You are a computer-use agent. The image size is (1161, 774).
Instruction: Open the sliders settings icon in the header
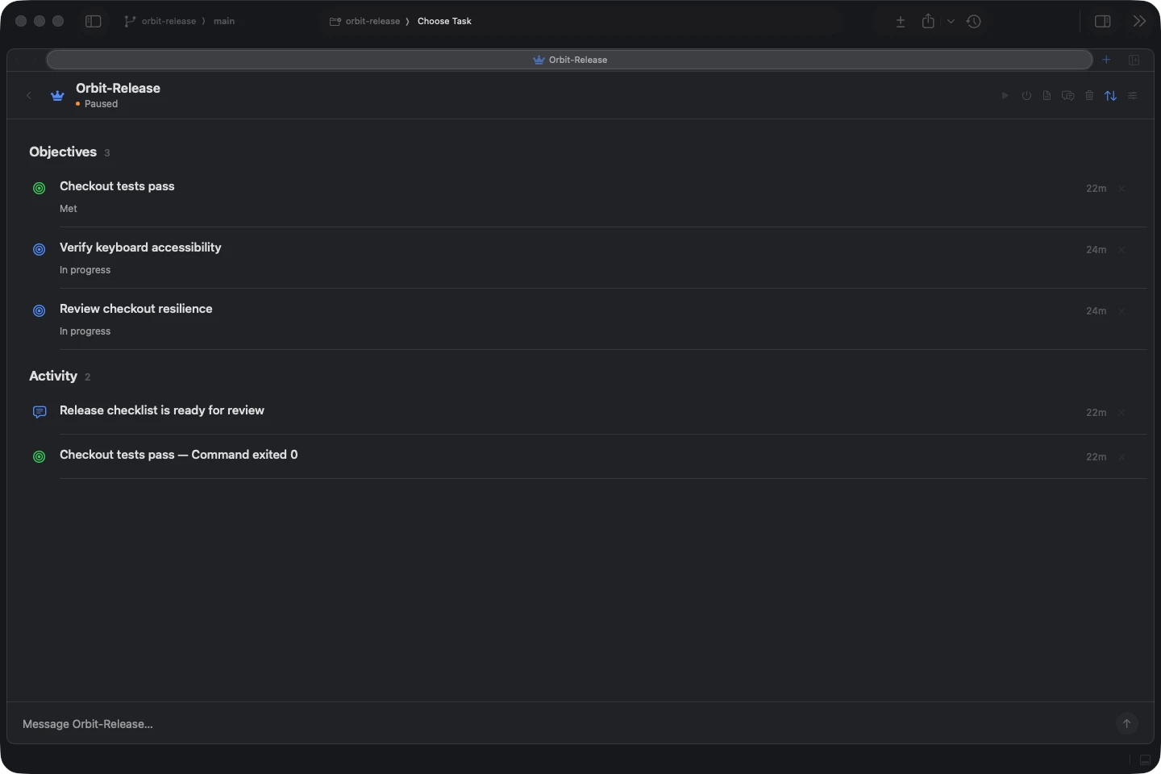1133,96
